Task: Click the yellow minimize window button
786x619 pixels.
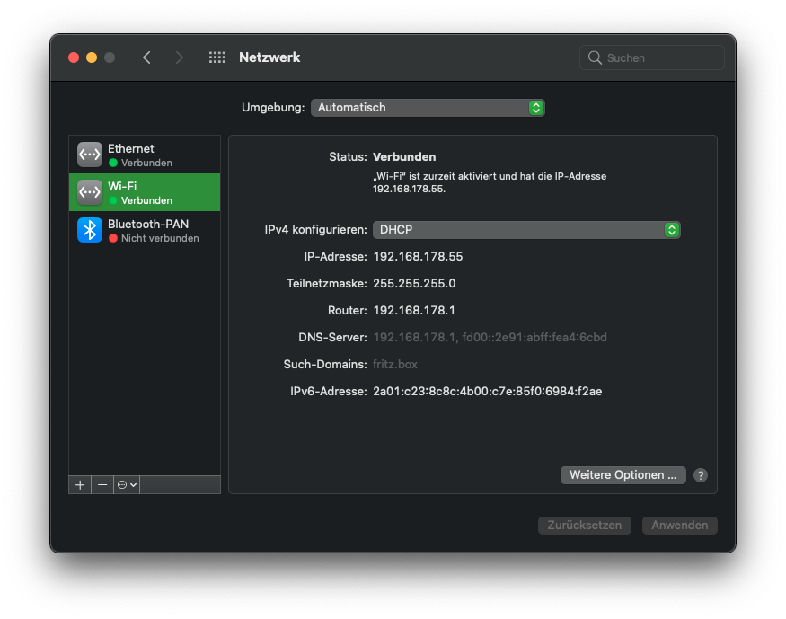Action: click(92, 57)
